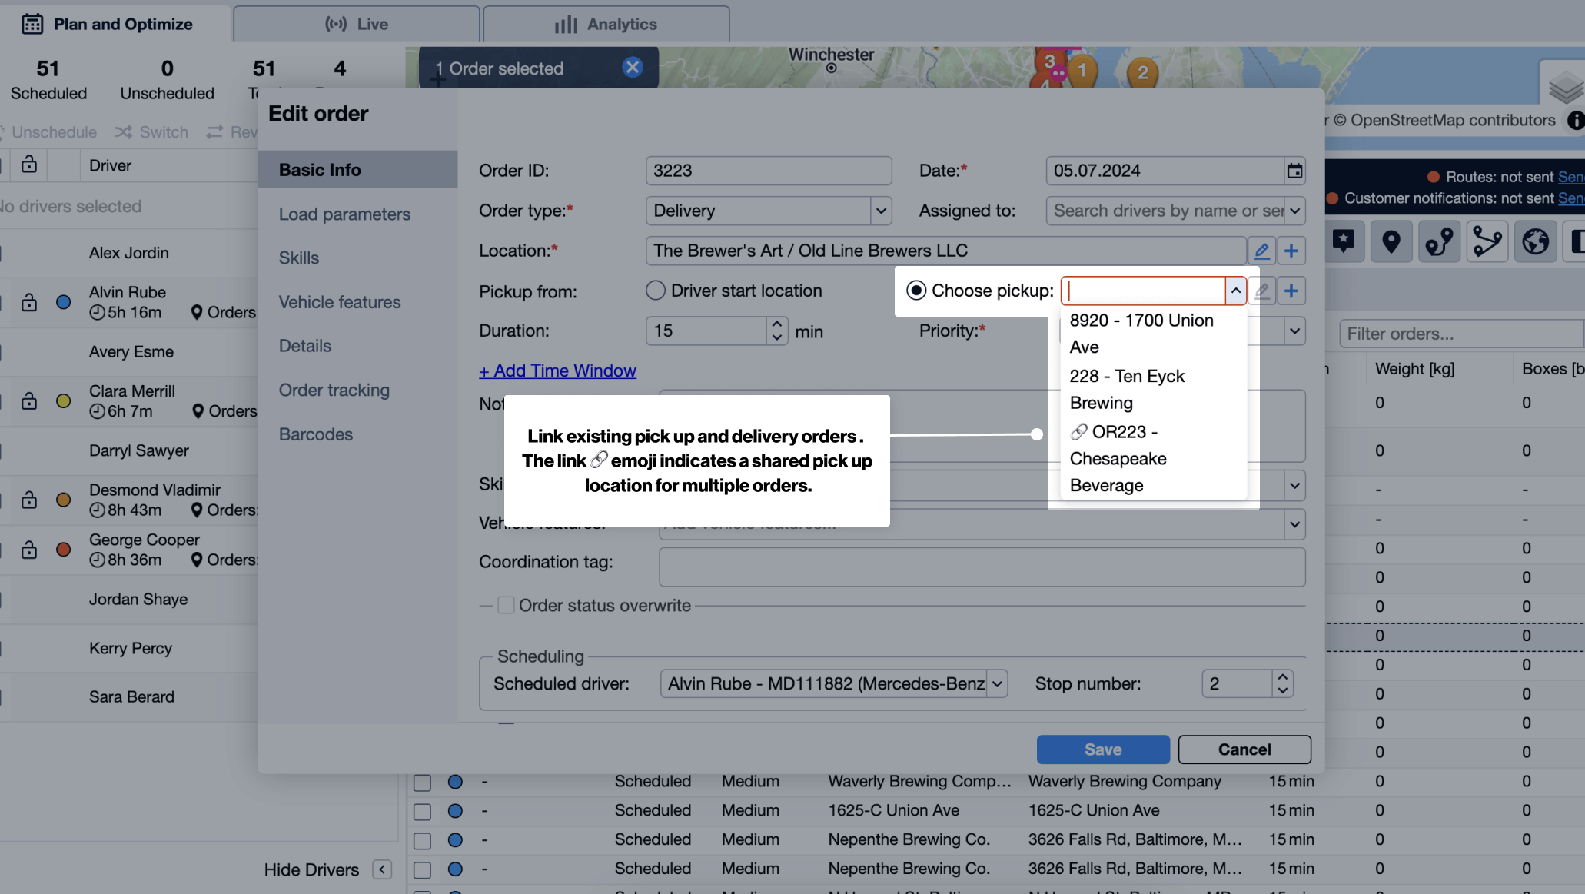Image resolution: width=1585 pixels, height=894 pixels.
Task: Collapse the Choose pickup dropdown arrow
Action: click(1235, 291)
